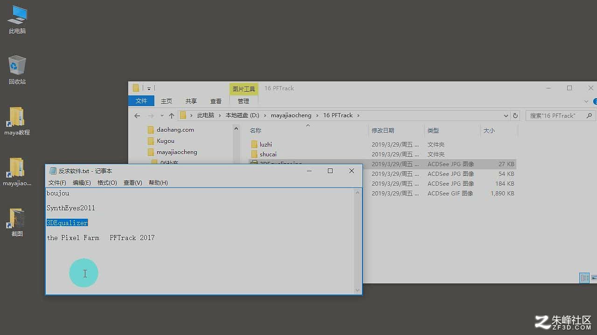
Task: Minimize the Explorer 16 PFTrack window
Action: 548,88
